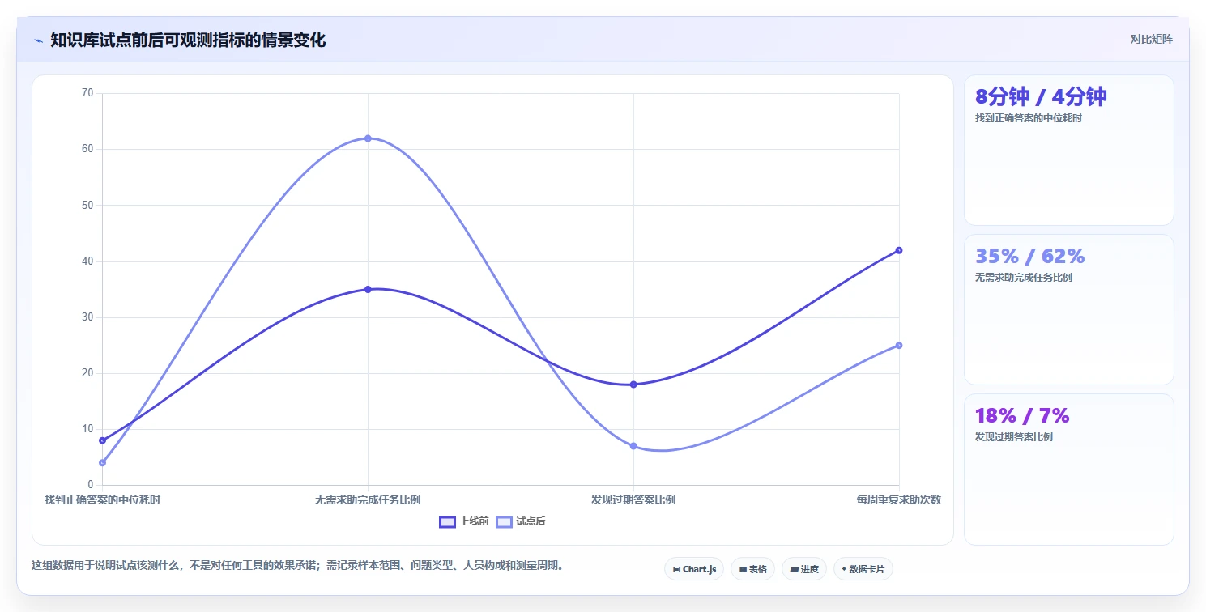The height and width of the screenshot is (612, 1206).
Task: Click the 上线前 data point at 18
Action: tap(633, 385)
